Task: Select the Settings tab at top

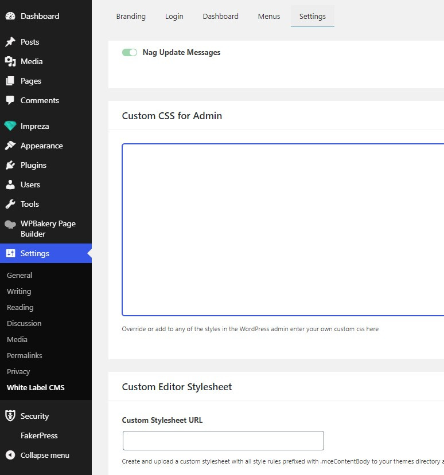Action: tap(313, 17)
